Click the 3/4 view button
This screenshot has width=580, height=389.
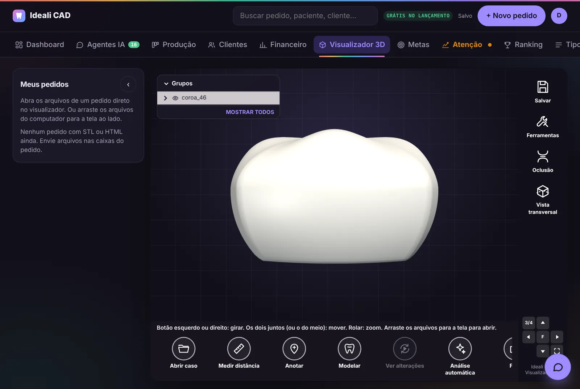(529, 323)
